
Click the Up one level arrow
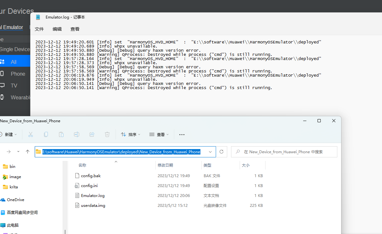pyautogui.click(x=27, y=152)
